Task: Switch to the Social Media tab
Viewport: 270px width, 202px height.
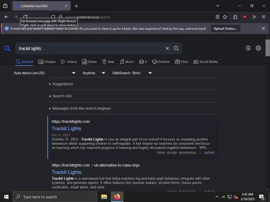Action: tap(205, 62)
